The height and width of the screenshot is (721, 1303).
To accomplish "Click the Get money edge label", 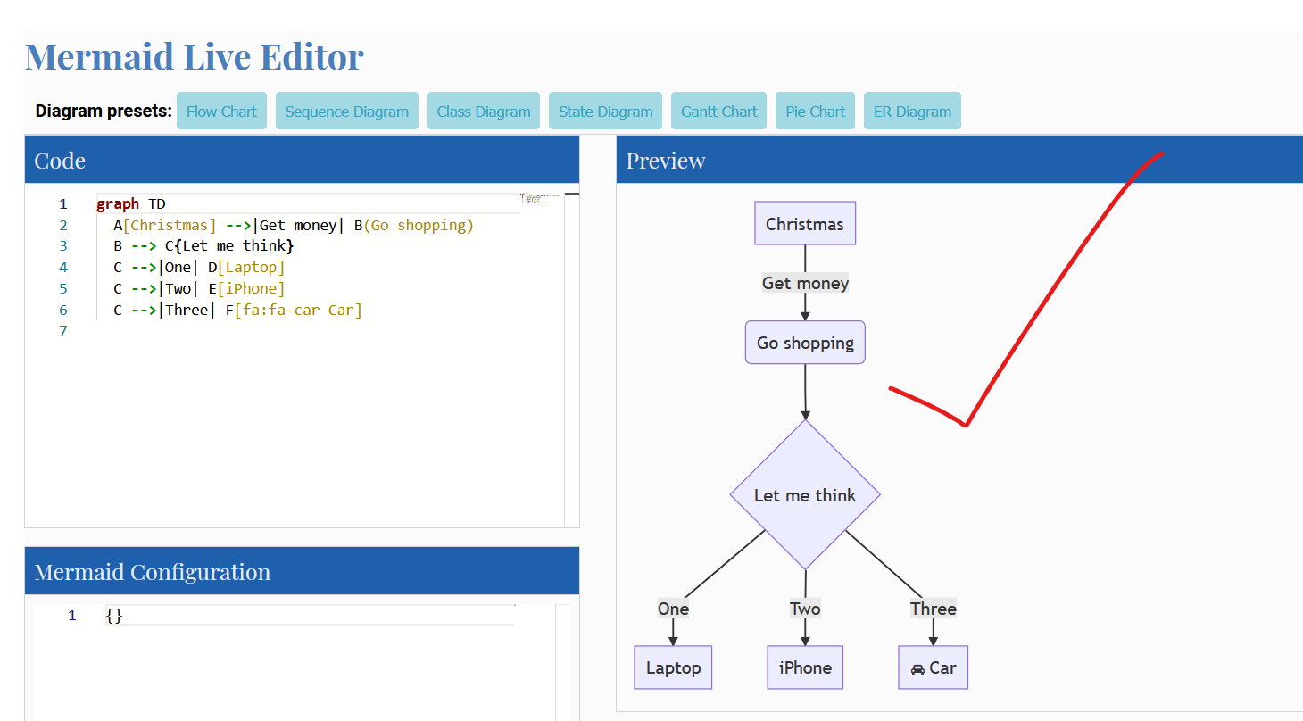I will 804,283.
